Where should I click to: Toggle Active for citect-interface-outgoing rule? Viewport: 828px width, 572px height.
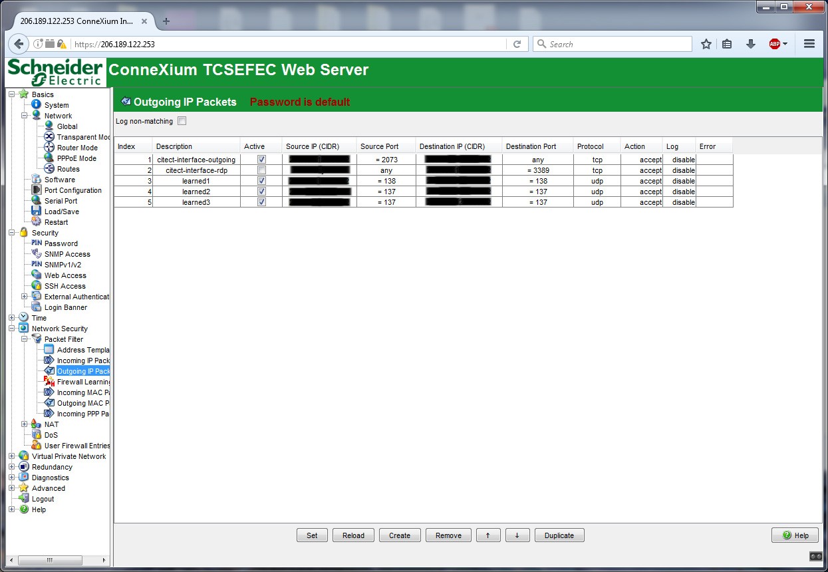(261, 160)
